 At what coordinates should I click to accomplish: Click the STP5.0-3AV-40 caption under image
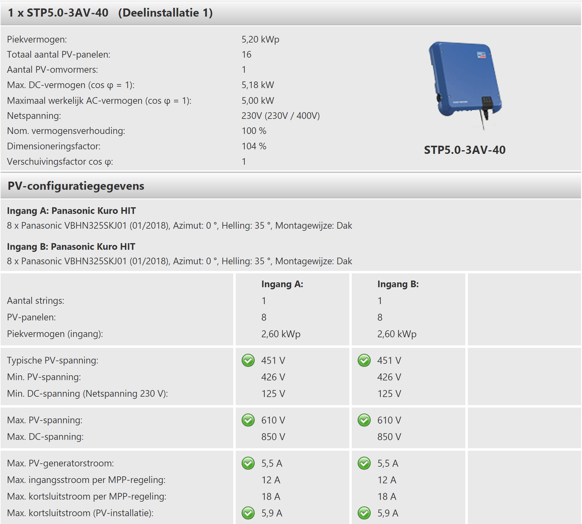click(x=464, y=150)
